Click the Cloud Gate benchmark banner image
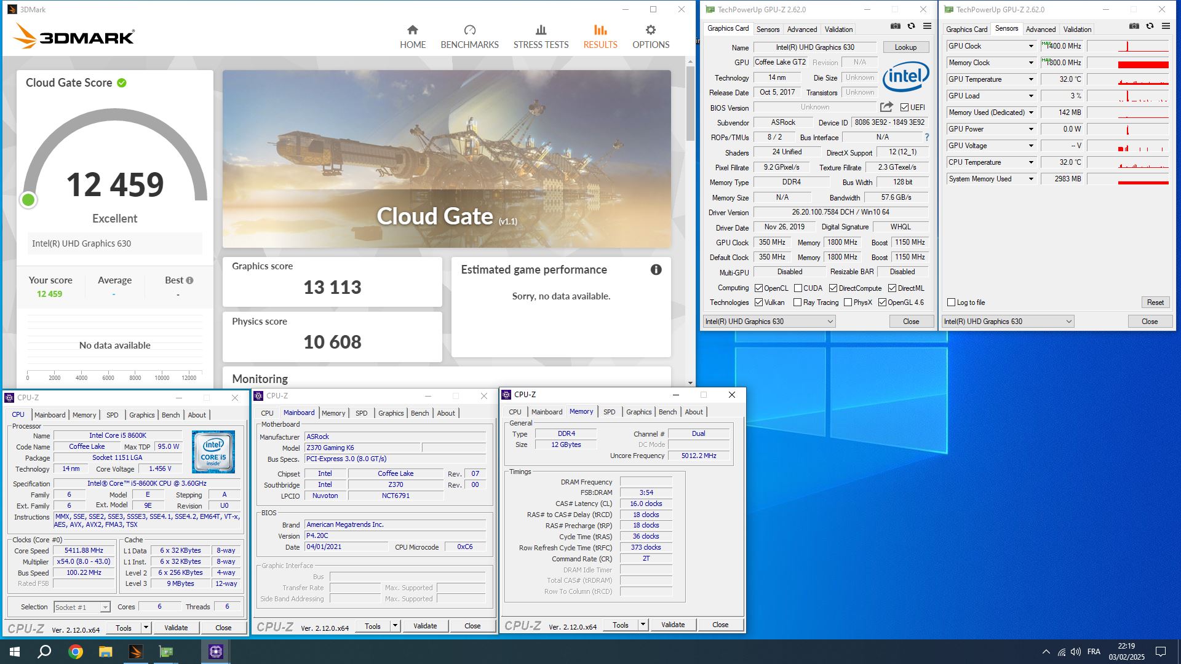 click(x=447, y=159)
